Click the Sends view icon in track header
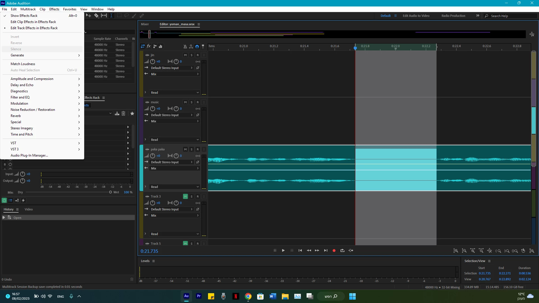This screenshot has height=303, width=539. click(x=155, y=46)
